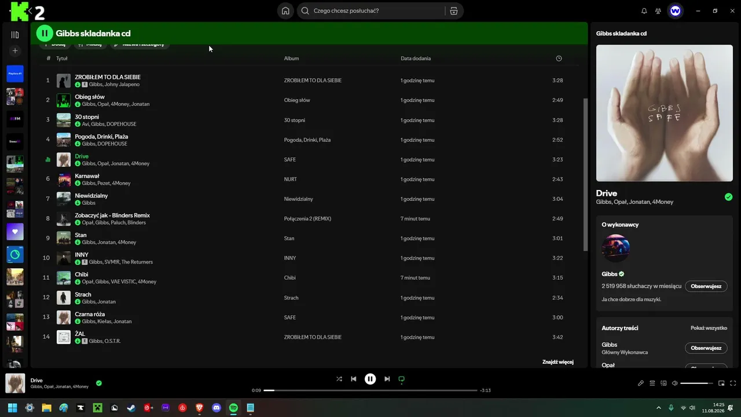Image resolution: width=741 pixels, height=417 pixels.
Task: Open the Połączenia 2 (REMIX) album link
Action: point(307,219)
